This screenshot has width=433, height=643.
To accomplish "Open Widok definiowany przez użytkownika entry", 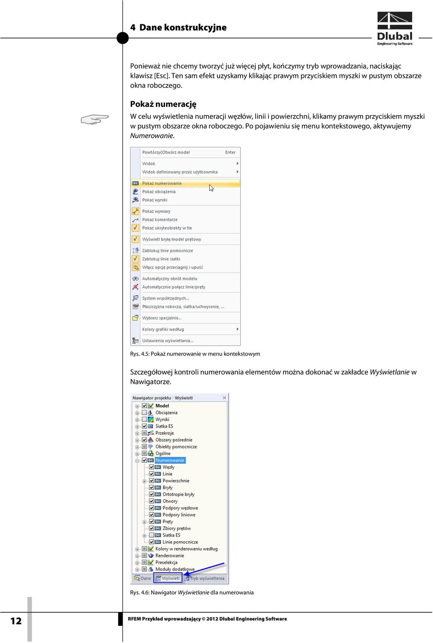I will coord(185,172).
